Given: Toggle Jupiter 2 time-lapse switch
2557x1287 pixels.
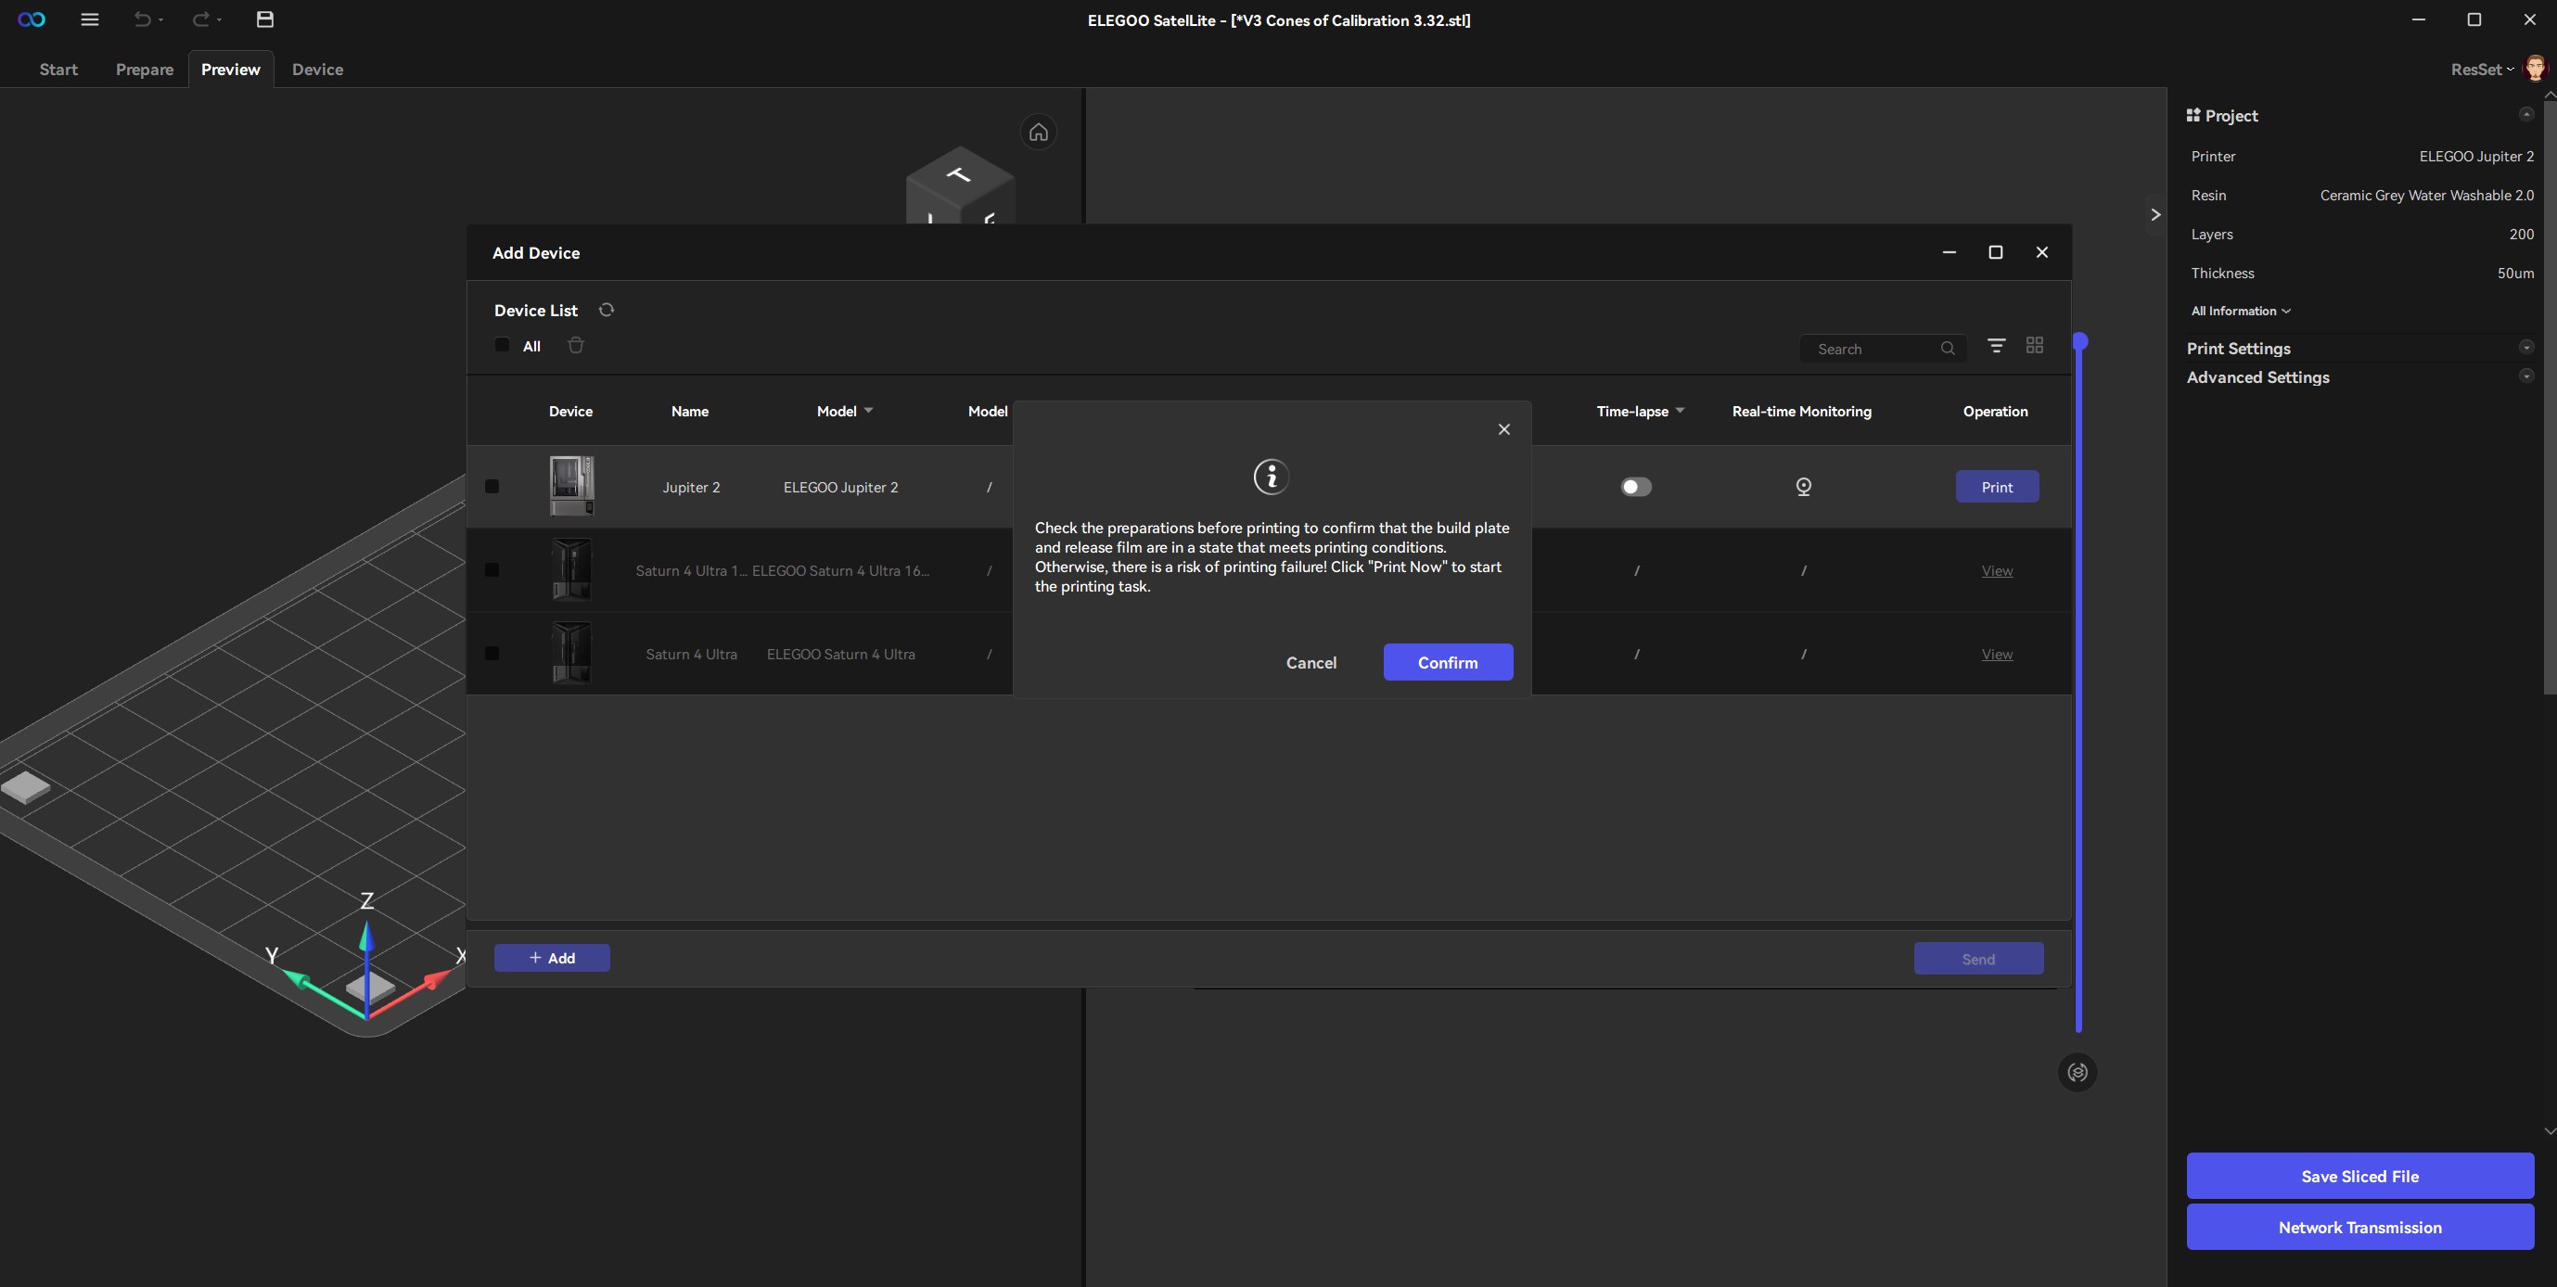Looking at the screenshot, I should point(1636,486).
